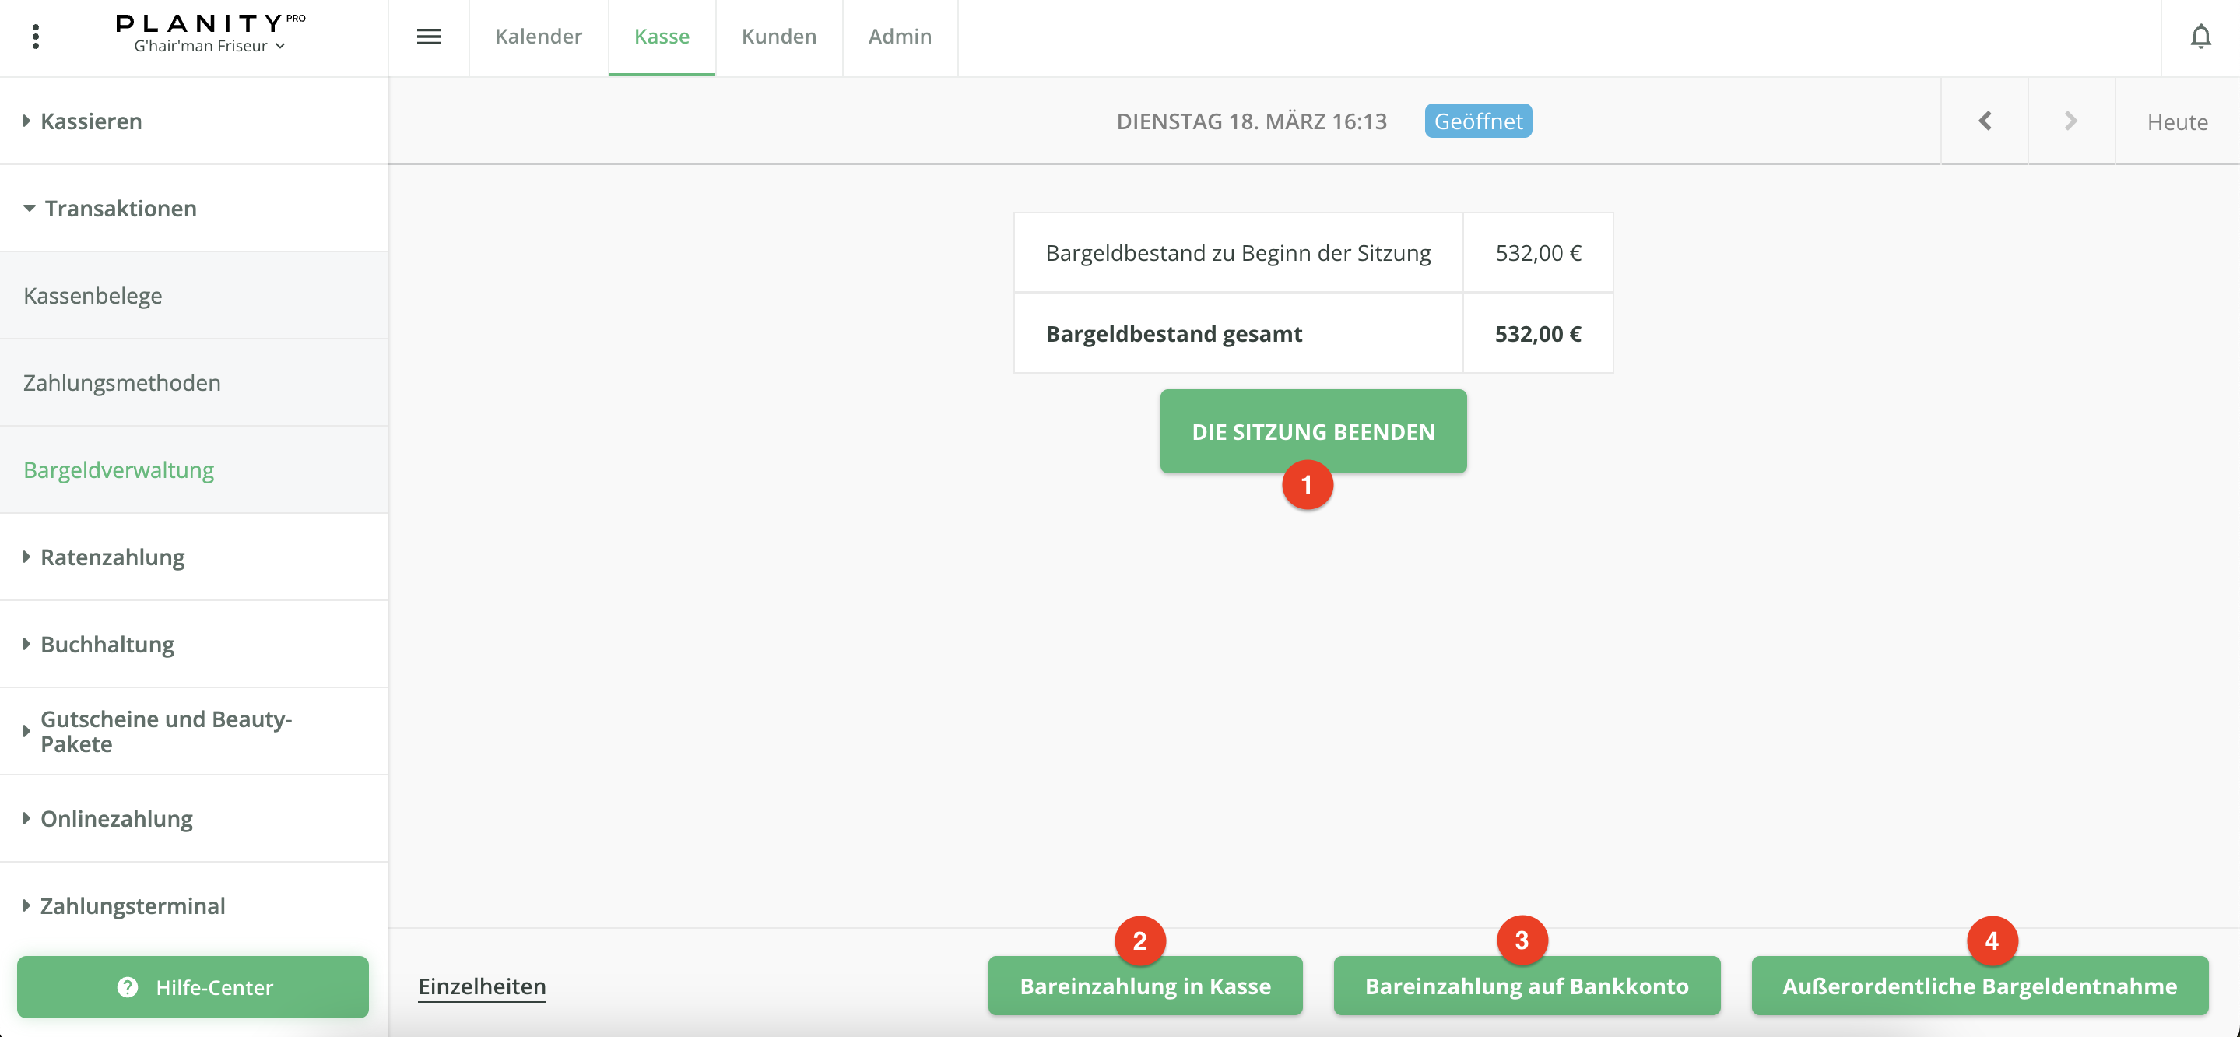Open the G'hair'man Friseur salon dropdown

tap(209, 46)
